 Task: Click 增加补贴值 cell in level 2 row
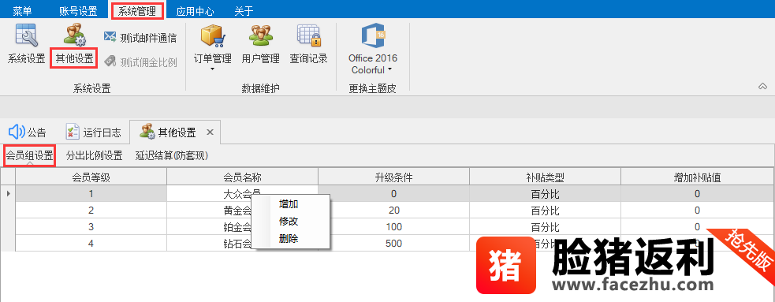point(698,210)
